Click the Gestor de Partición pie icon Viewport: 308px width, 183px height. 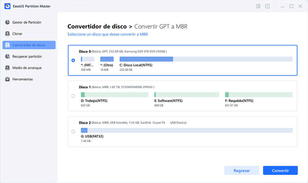tap(7, 22)
